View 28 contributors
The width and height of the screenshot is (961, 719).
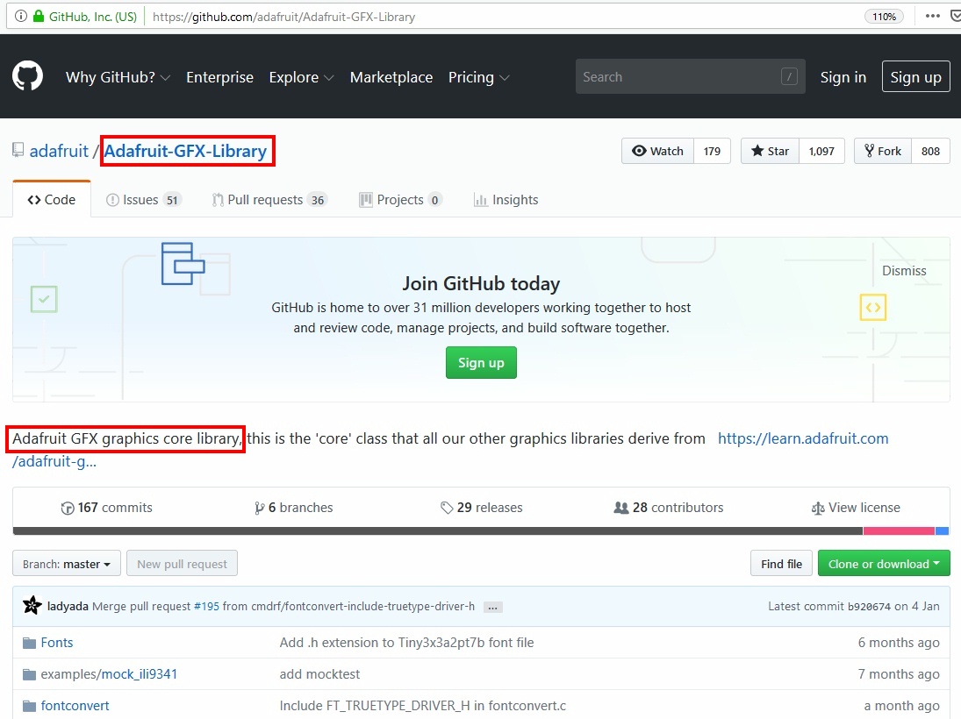pos(669,507)
